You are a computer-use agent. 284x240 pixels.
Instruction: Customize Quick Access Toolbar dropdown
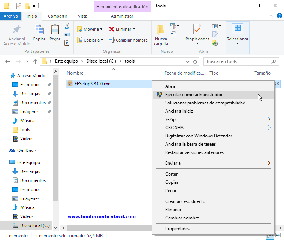pos(34,6)
